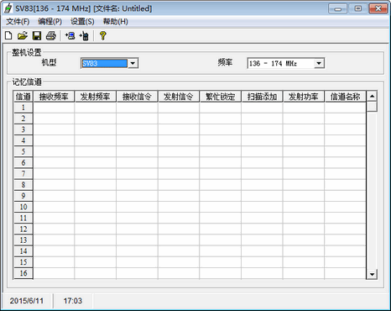Select channel row header 13

point(23,240)
